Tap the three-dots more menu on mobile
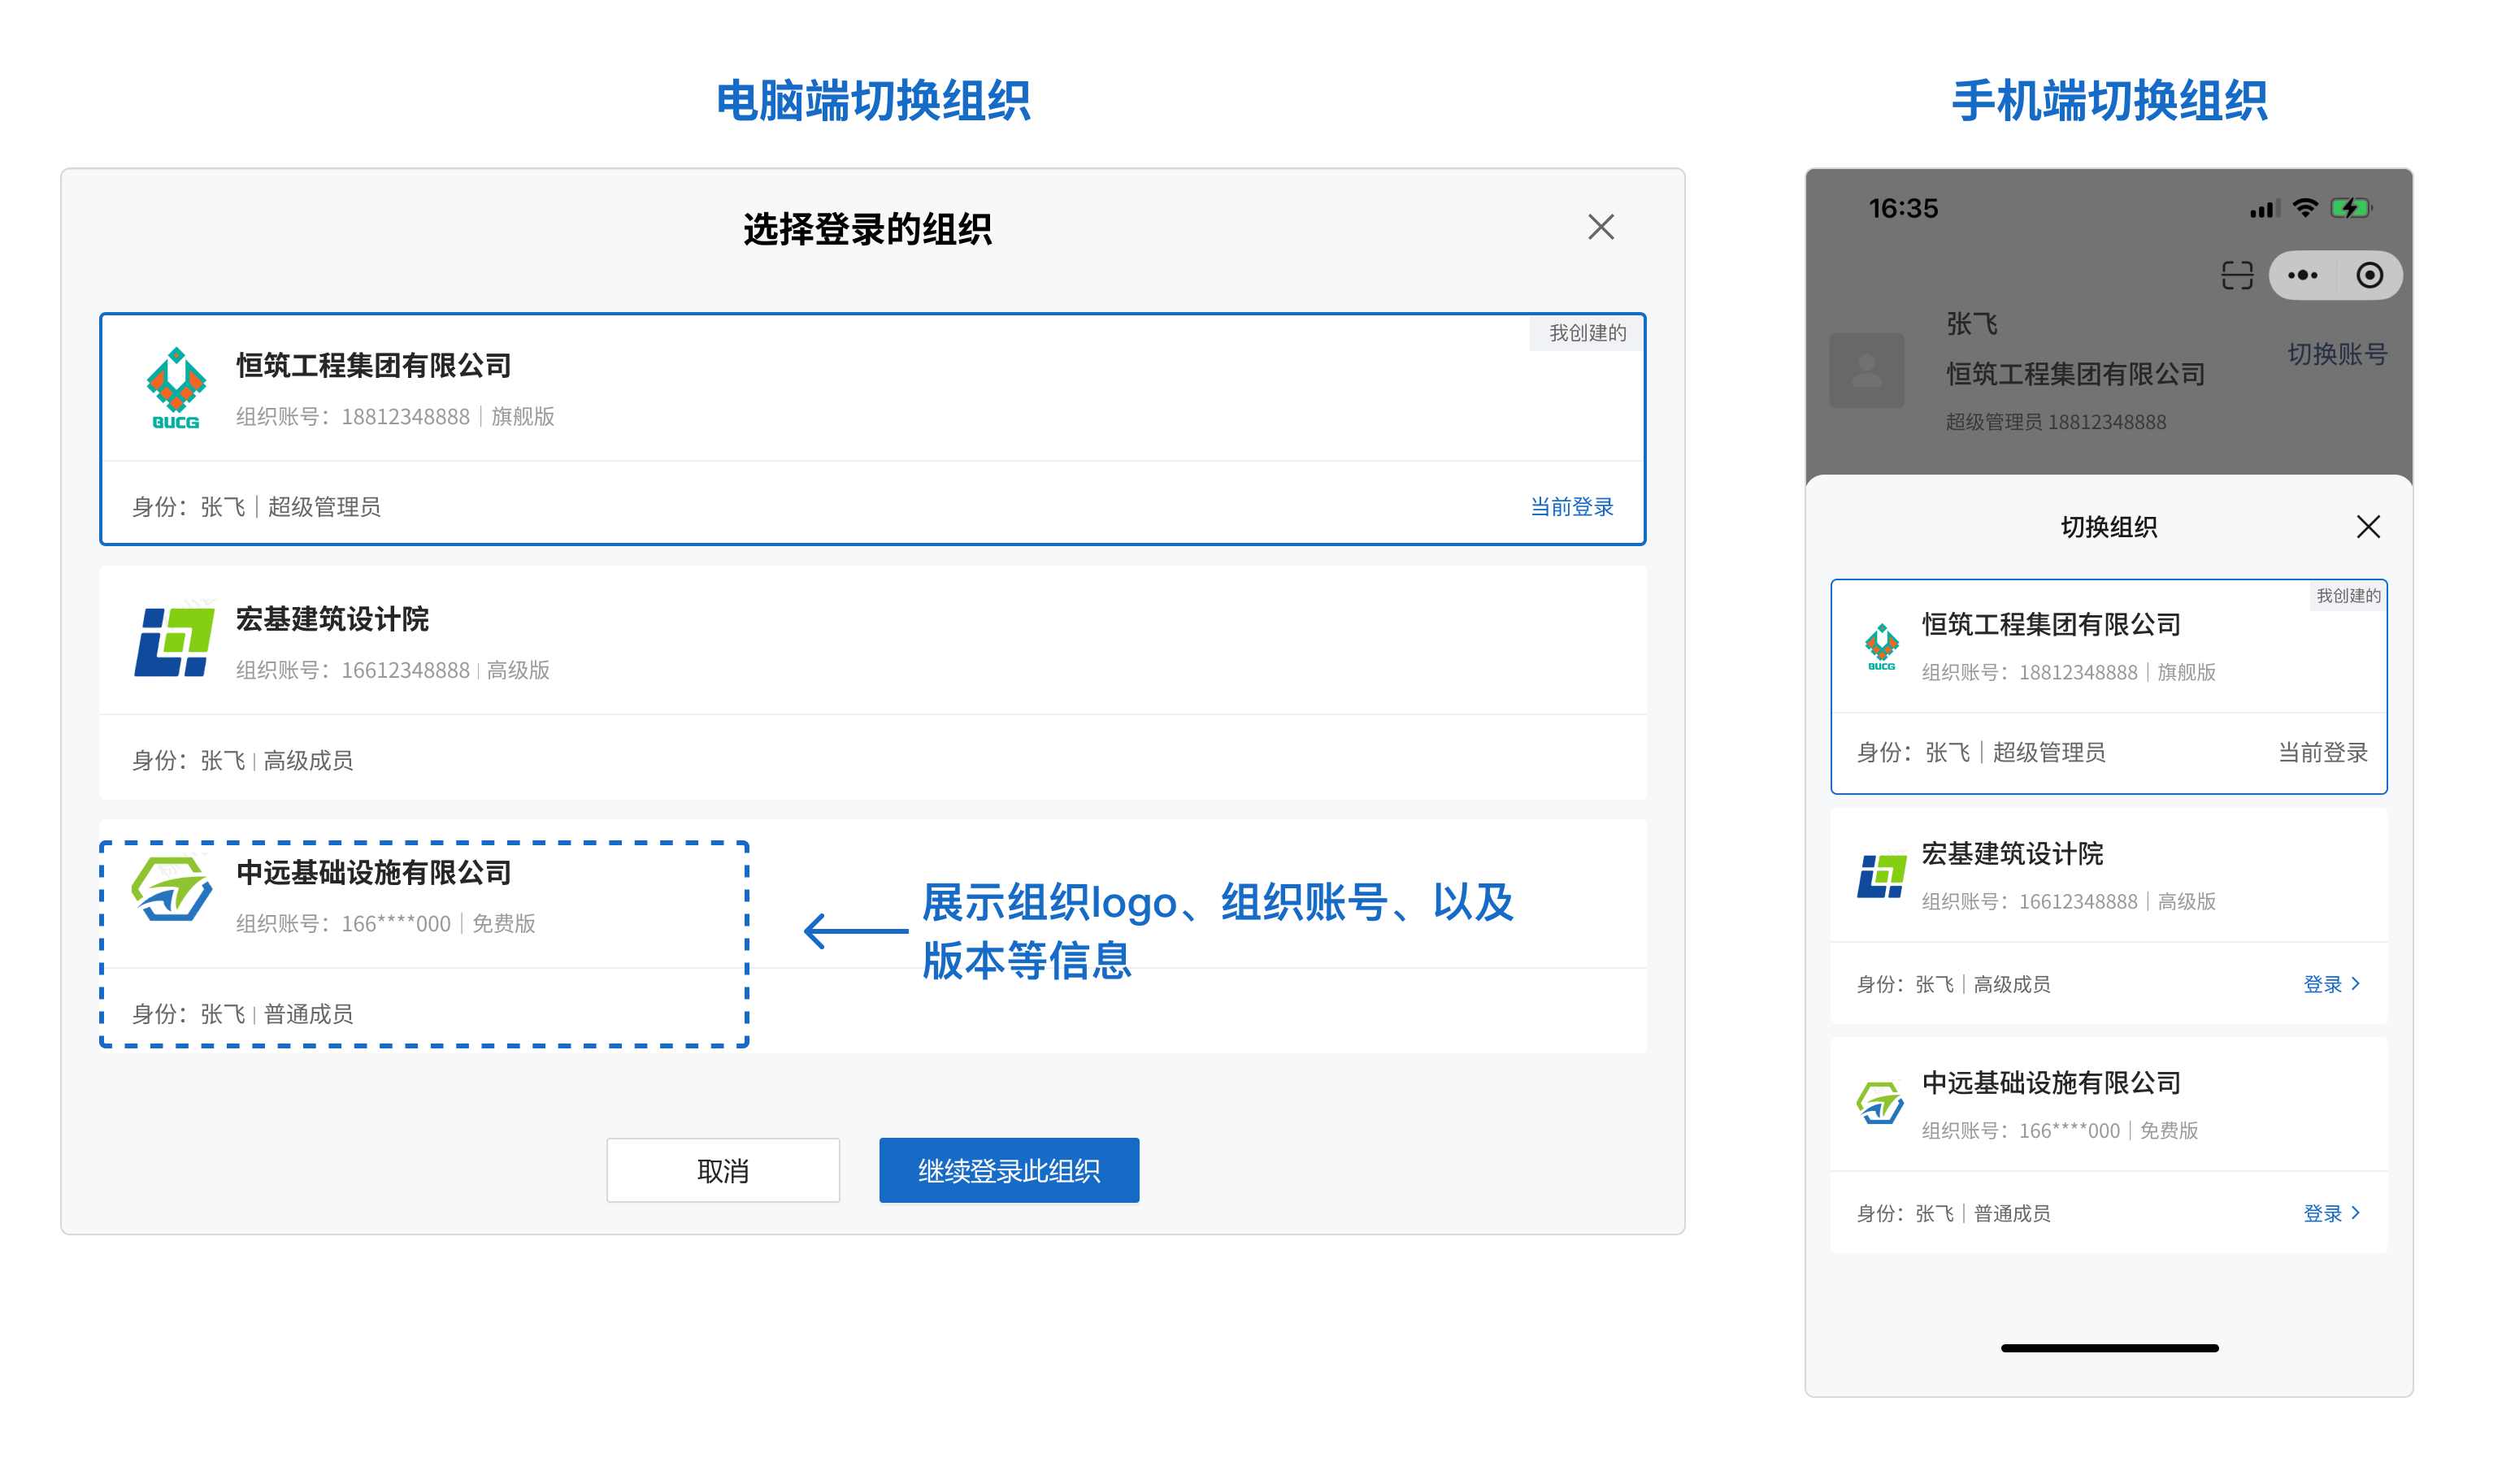 click(x=2302, y=275)
